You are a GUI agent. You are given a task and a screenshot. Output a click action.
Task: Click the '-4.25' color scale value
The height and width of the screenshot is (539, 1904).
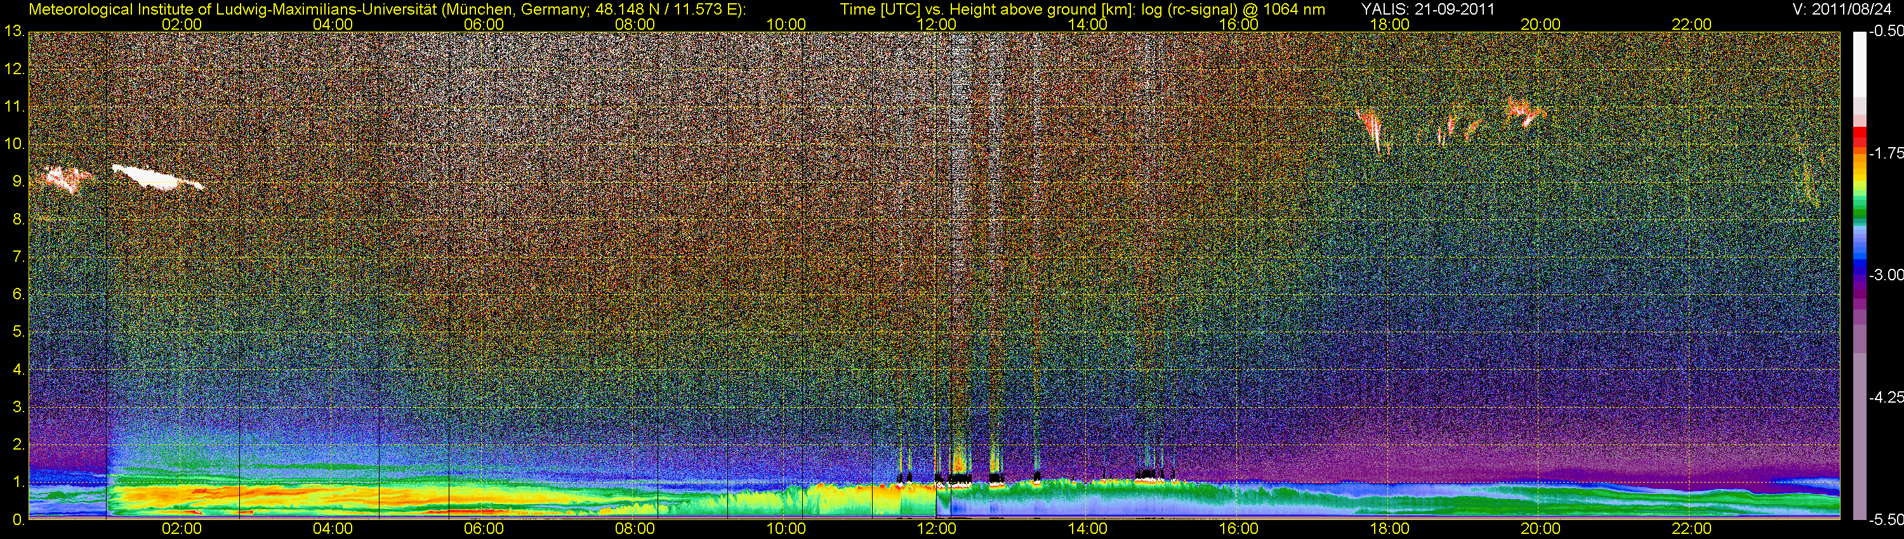pos(1886,397)
